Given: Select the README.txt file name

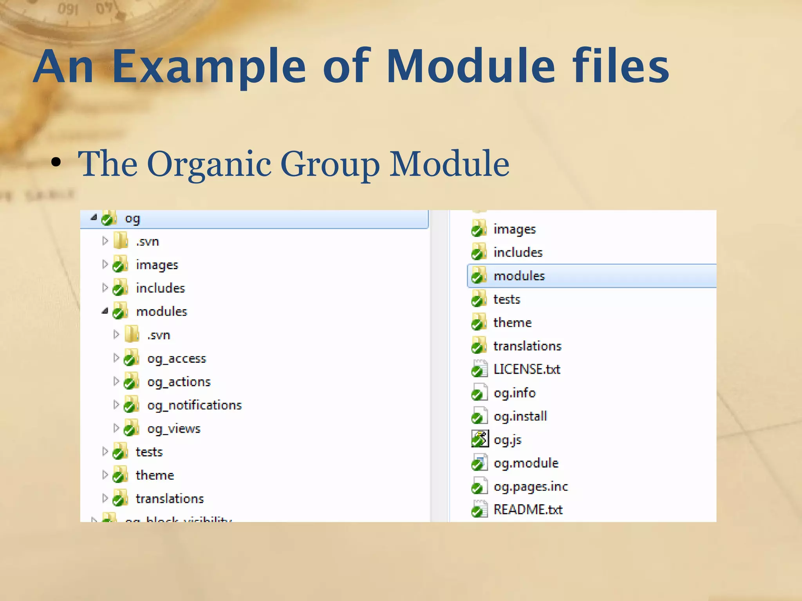Looking at the screenshot, I should 528,509.
